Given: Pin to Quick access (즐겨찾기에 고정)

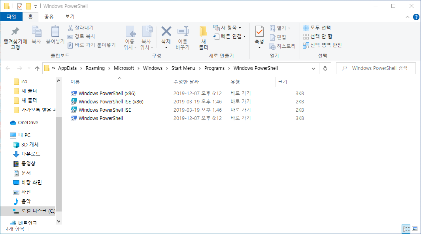Looking at the screenshot, I should coord(15,38).
